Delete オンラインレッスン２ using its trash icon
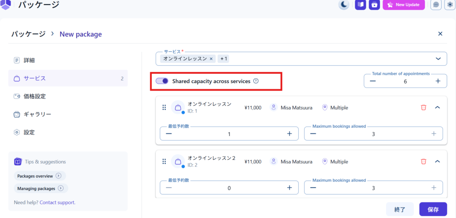The image size is (456, 218). (x=423, y=161)
